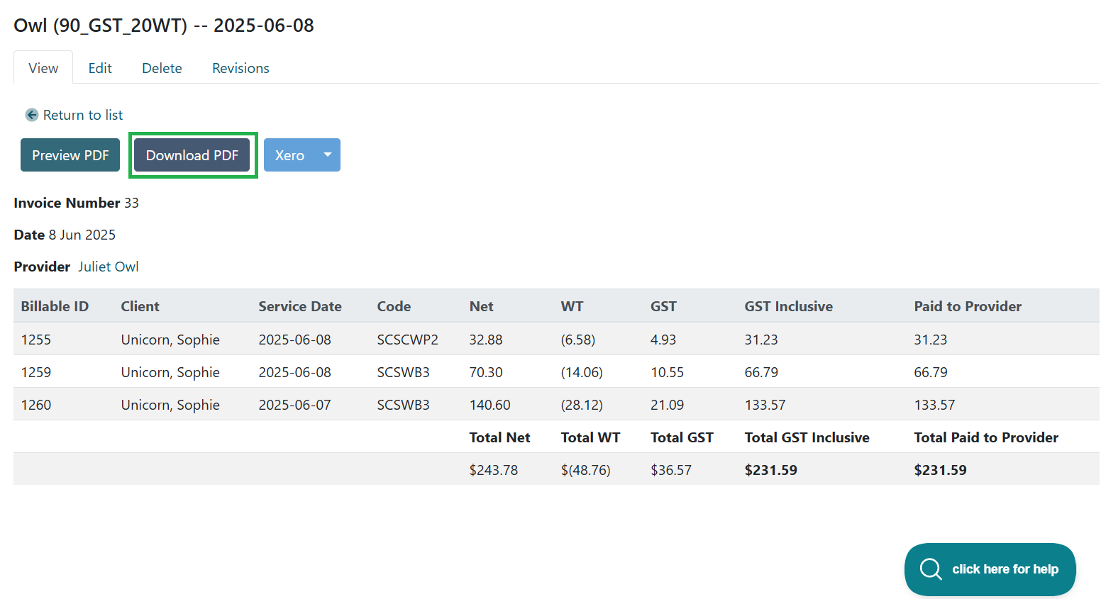Click net amount 70.30
The width and height of the screenshot is (1101, 599).
point(486,372)
